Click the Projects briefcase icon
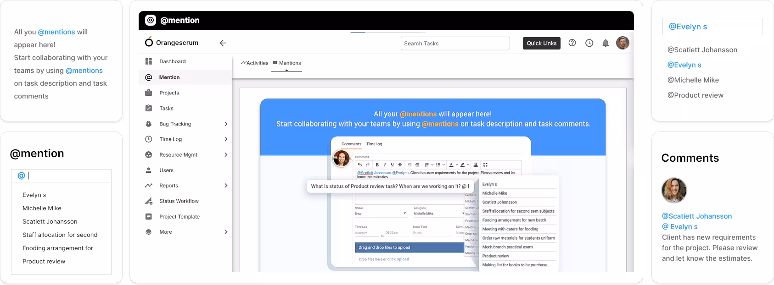This screenshot has width=774, height=285. [149, 93]
